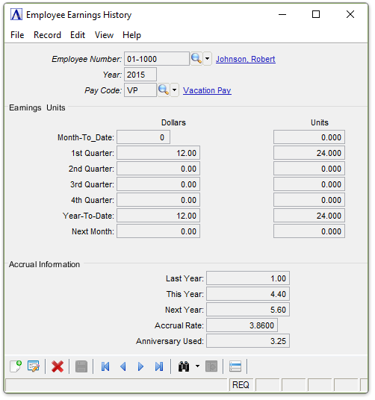
Task: Go to the next record arrow
Action: click(140, 366)
